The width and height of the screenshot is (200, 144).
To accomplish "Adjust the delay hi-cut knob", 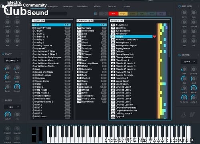I will [x=17, y=87].
